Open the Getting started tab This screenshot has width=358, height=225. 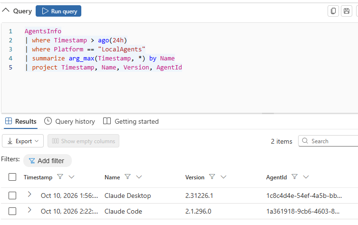click(131, 121)
